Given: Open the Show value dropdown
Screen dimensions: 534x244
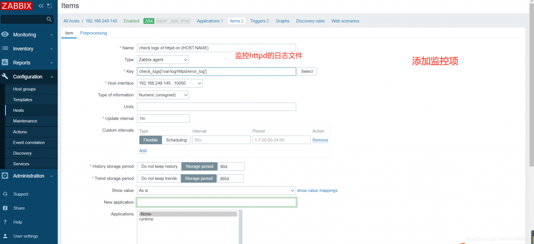Looking at the screenshot, I should coord(217,191).
